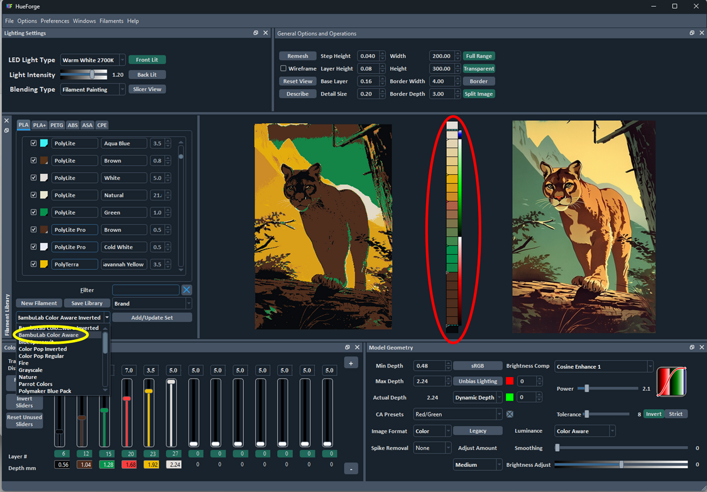Undock the Model Geometry panel
This screenshot has width=707, height=492.
point(692,347)
